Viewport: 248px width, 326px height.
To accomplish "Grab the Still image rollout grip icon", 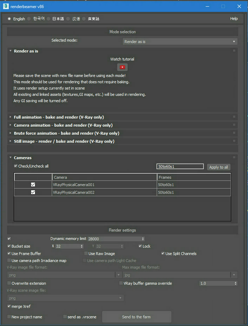I will (x=234, y=141).
